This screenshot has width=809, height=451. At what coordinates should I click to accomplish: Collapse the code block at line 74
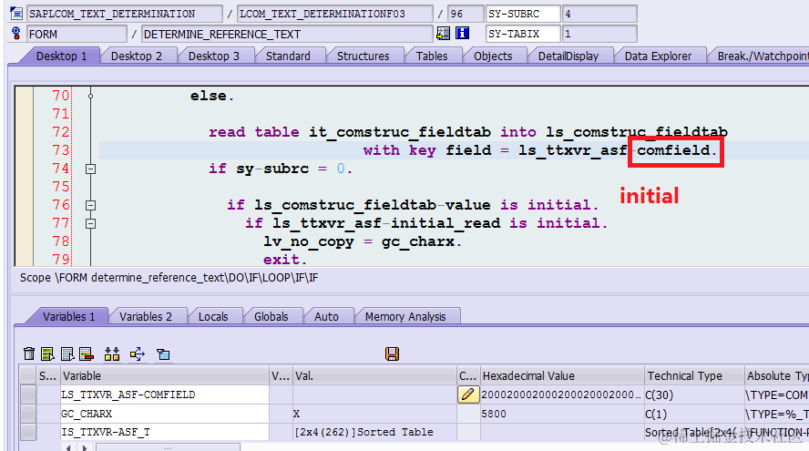(90, 169)
